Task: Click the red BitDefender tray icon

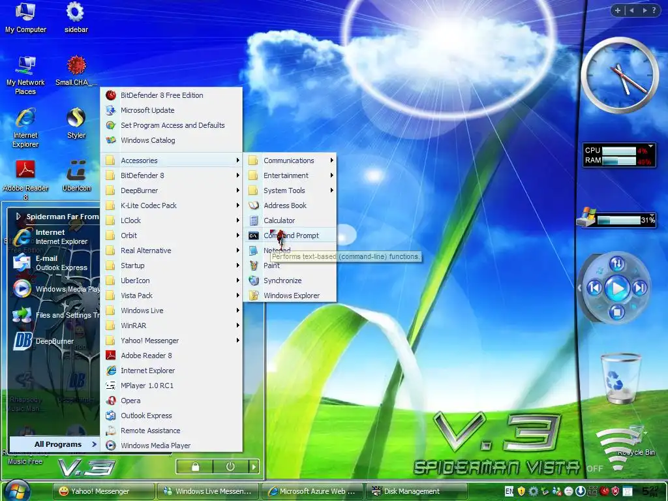Action: [x=604, y=491]
